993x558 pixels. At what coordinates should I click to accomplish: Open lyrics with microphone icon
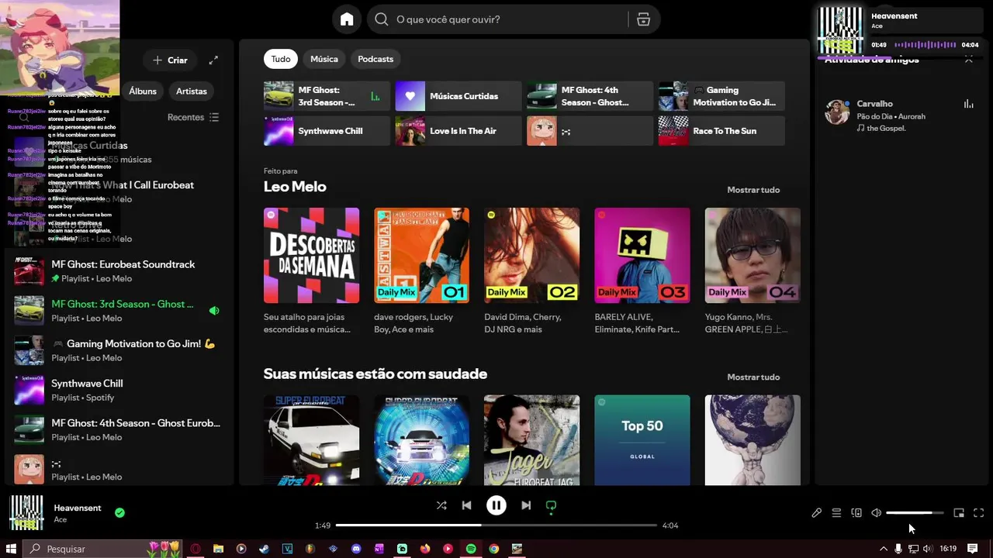[816, 513]
